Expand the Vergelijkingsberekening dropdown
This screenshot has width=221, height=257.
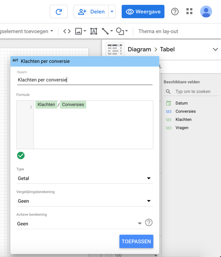85,201
